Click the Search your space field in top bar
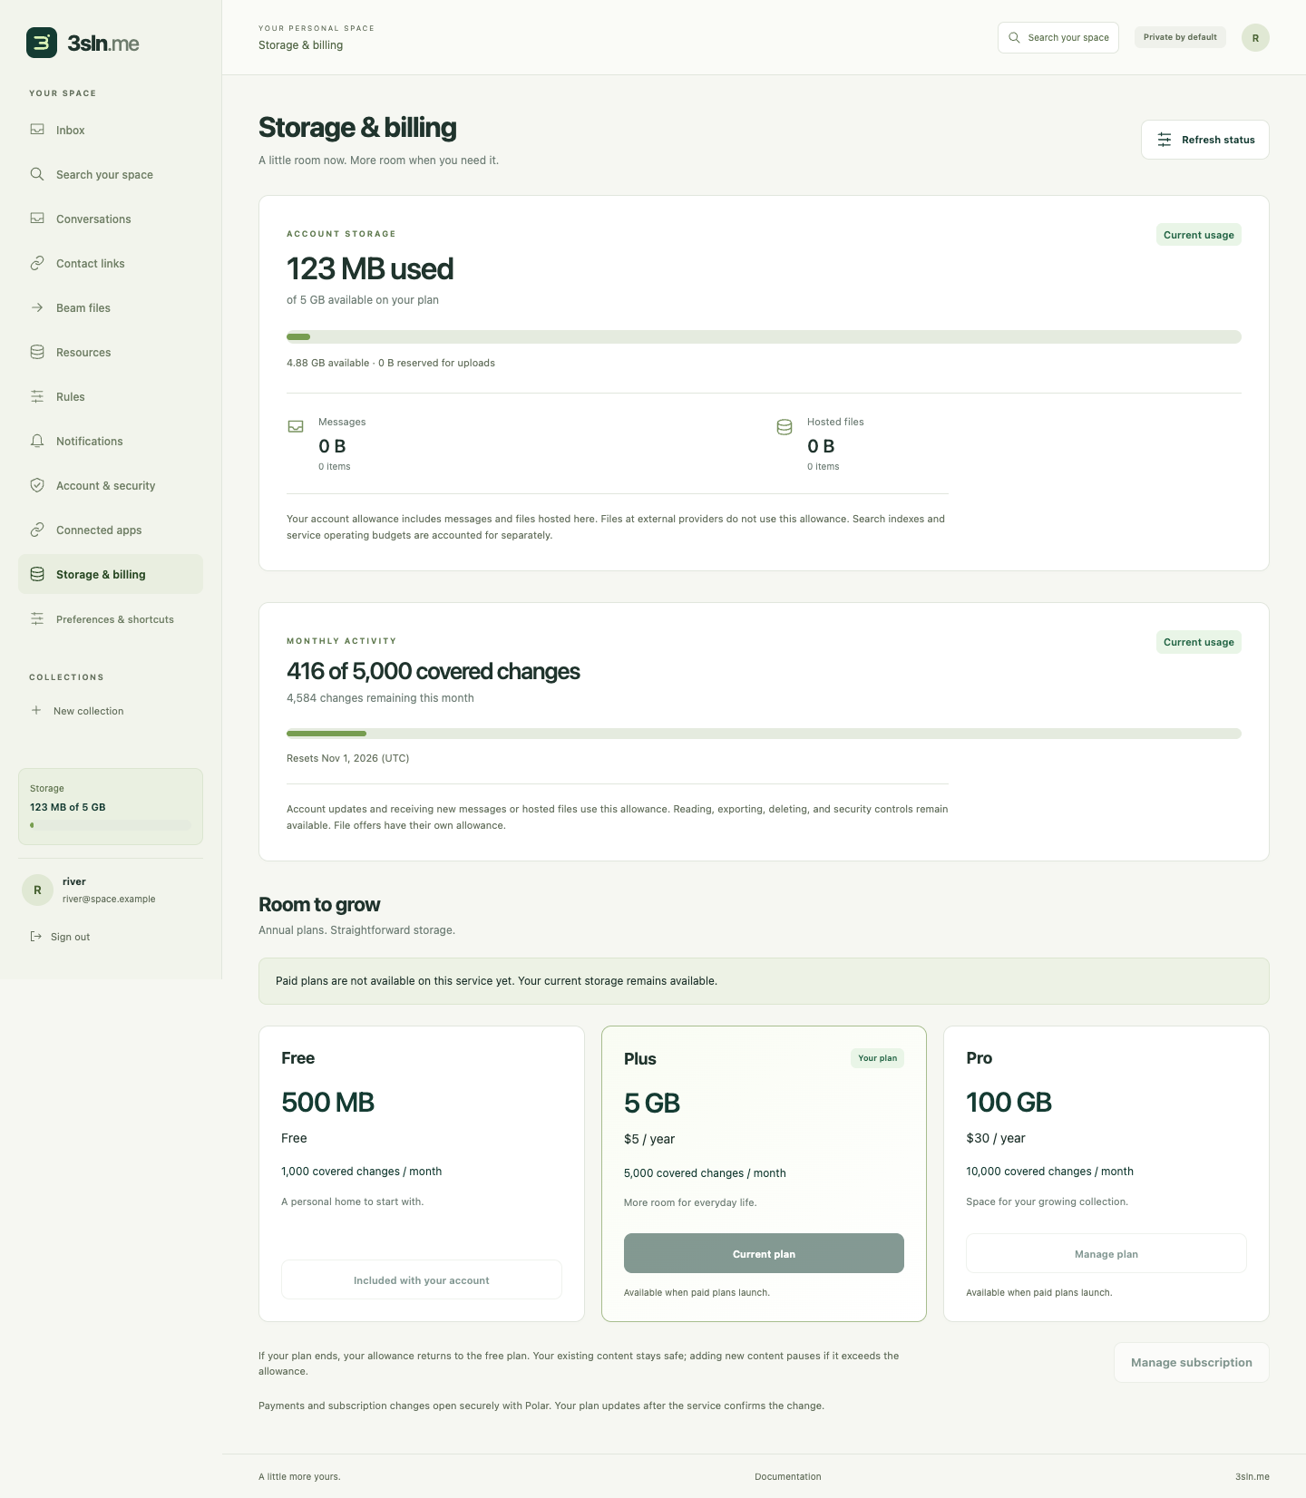This screenshot has height=1498, width=1306. [1058, 37]
